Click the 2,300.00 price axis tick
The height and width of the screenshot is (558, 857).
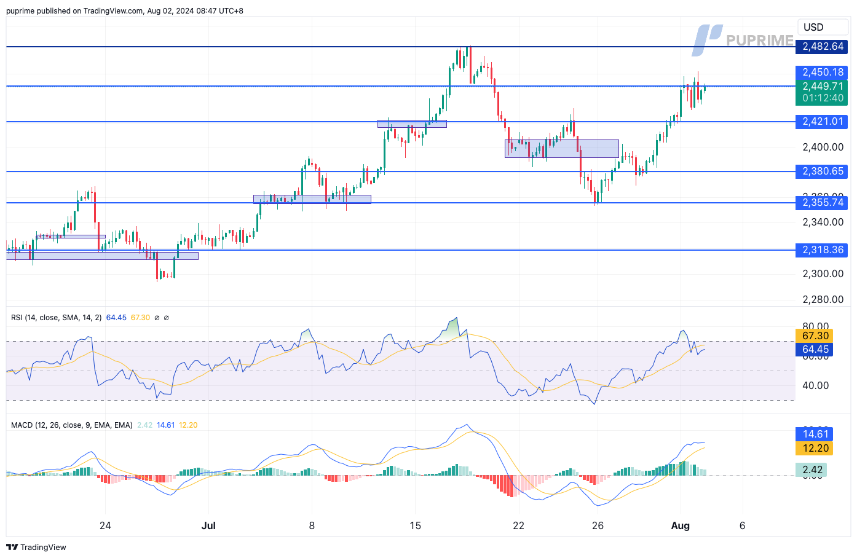click(x=823, y=273)
